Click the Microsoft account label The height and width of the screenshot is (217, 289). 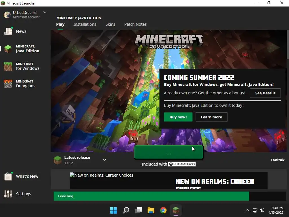coord(26,17)
